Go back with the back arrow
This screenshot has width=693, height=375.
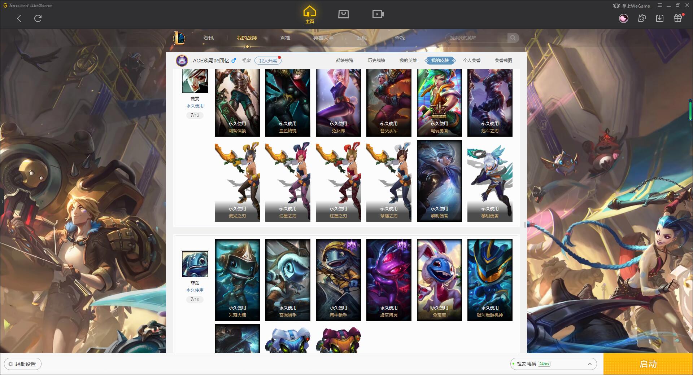(x=19, y=18)
